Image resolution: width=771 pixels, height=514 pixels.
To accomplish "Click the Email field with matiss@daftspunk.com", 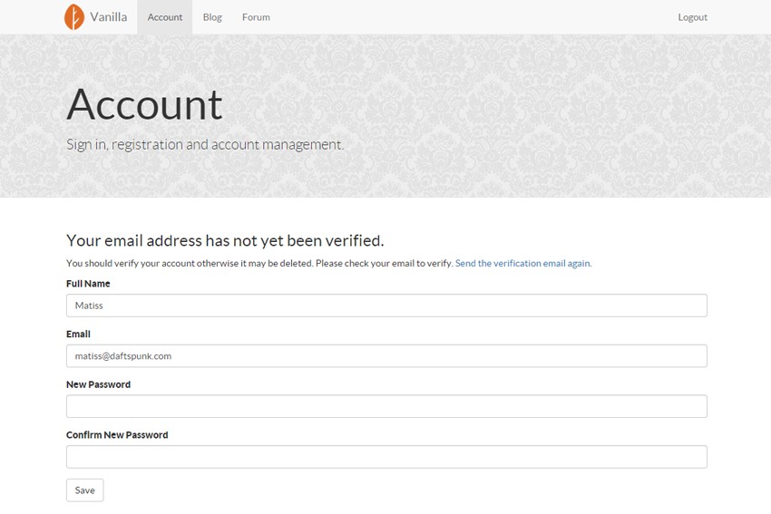I will coord(386,355).
